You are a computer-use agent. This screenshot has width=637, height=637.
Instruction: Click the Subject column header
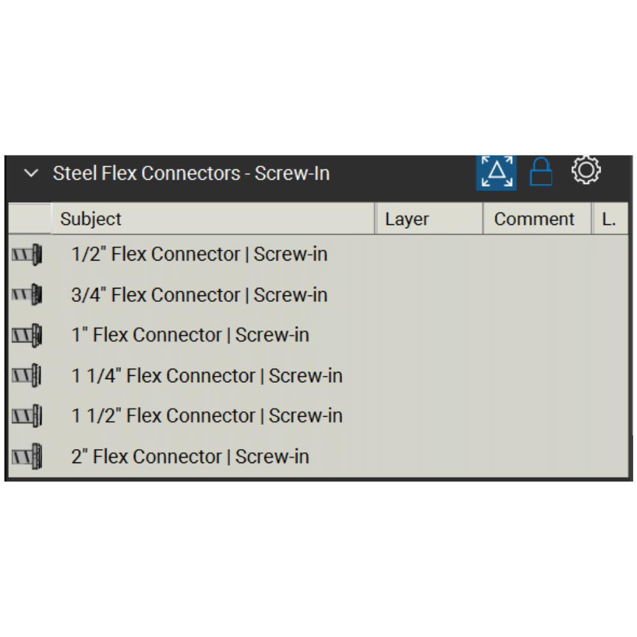pyautogui.click(x=90, y=219)
